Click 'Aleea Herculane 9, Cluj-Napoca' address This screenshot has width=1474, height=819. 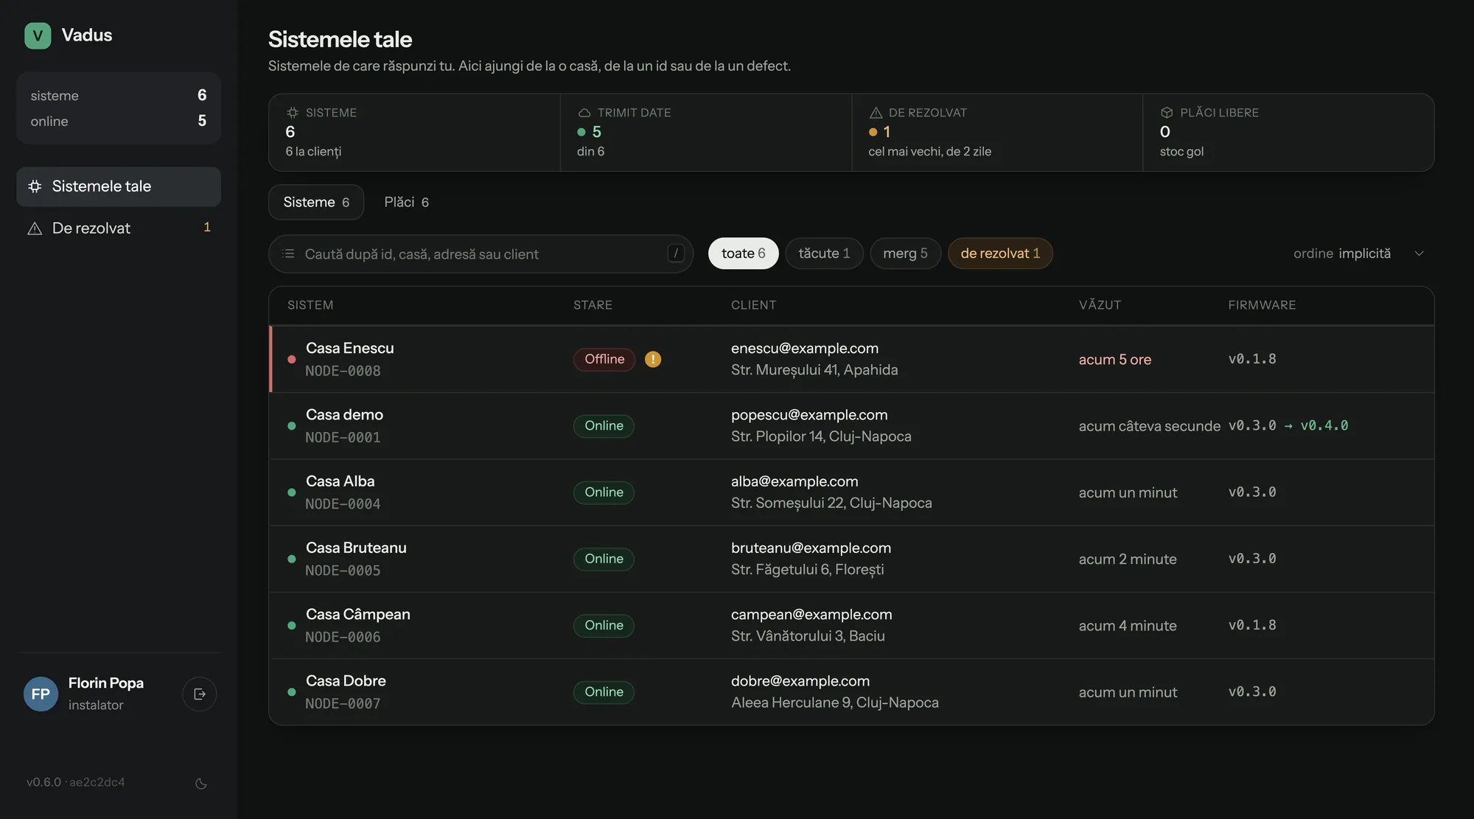(834, 703)
